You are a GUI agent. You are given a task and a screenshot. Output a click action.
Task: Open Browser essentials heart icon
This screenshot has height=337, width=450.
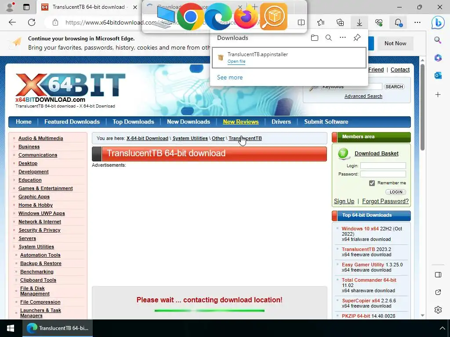click(379, 22)
